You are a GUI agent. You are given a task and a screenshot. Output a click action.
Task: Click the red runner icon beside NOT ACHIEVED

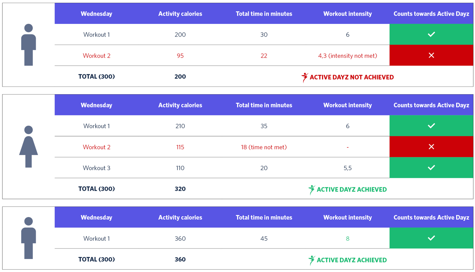click(x=304, y=77)
